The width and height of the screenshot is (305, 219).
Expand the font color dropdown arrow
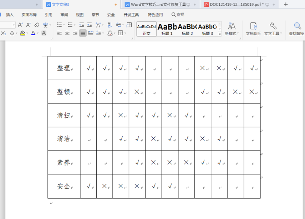pyautogui.click(x=38, y=33)
